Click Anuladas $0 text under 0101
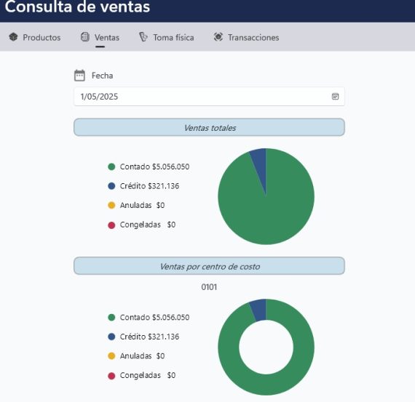This screenshot has height=402, width=415. tap(142, 356)
